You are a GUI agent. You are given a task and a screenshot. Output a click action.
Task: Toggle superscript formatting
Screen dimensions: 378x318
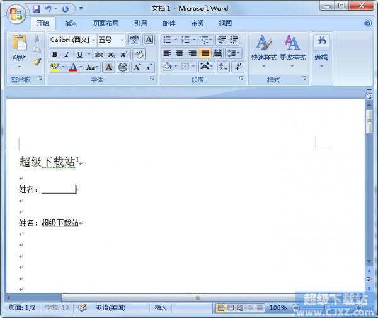(123, 55)
